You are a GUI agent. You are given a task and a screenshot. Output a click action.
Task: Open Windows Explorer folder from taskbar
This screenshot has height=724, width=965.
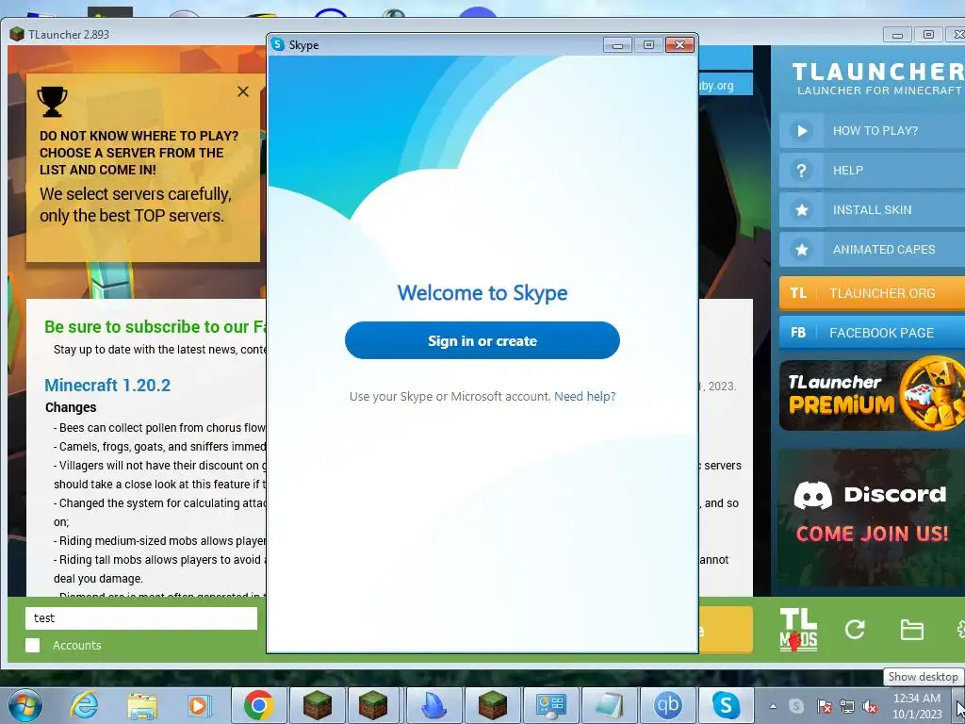click(x=142, y=705)
